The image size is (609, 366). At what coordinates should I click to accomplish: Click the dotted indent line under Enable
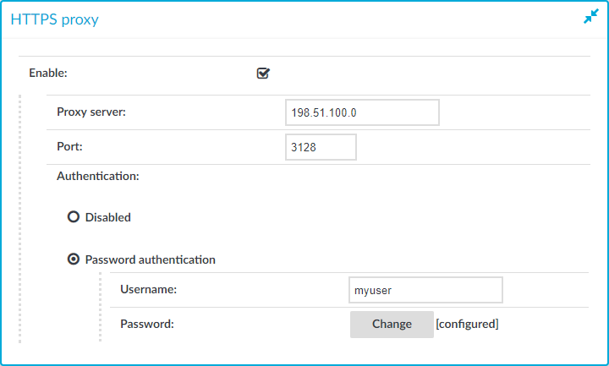coord(19,219)
